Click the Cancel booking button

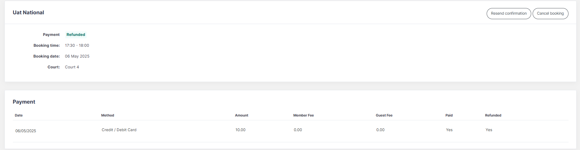[x=550, y=14]
